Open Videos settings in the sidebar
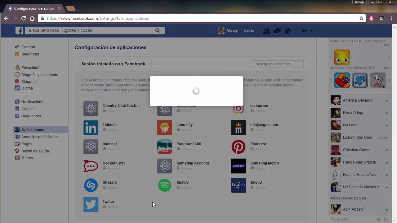Viewport: 397px width, 223px height. [x=27, y=158]
